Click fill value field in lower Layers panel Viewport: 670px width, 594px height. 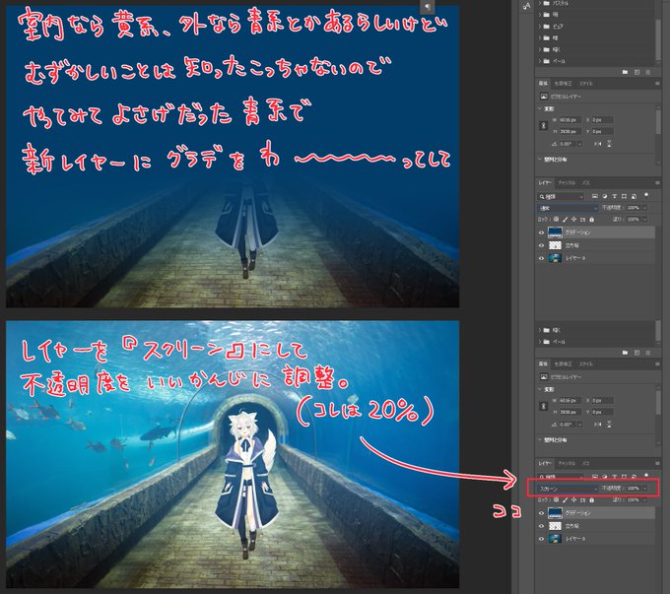pos(634,499)
